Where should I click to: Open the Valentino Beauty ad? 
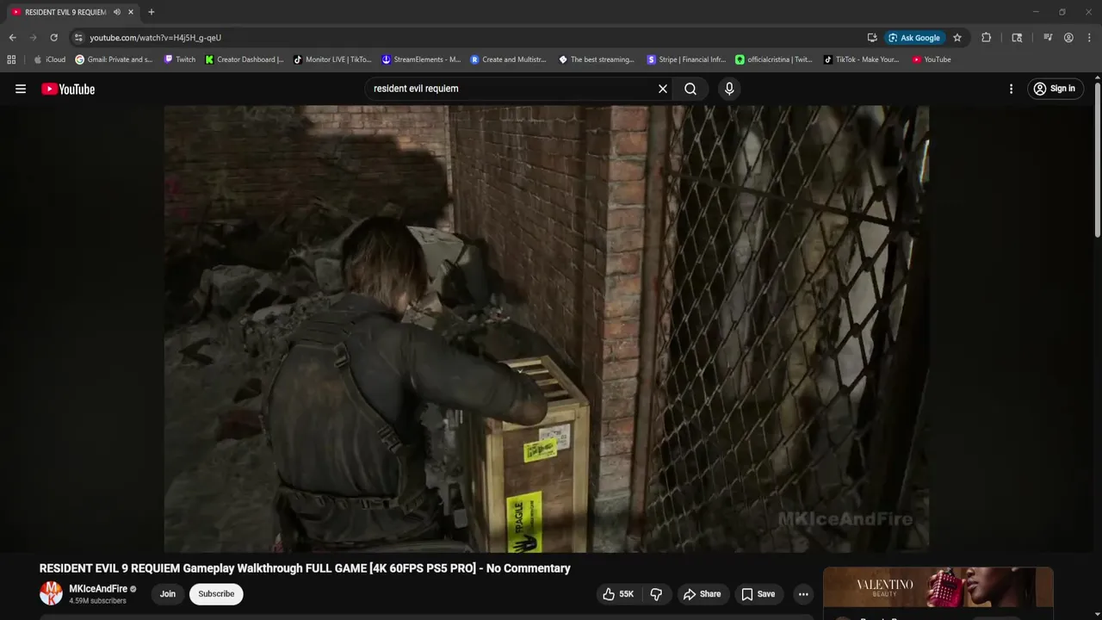[x=938, y=588]
